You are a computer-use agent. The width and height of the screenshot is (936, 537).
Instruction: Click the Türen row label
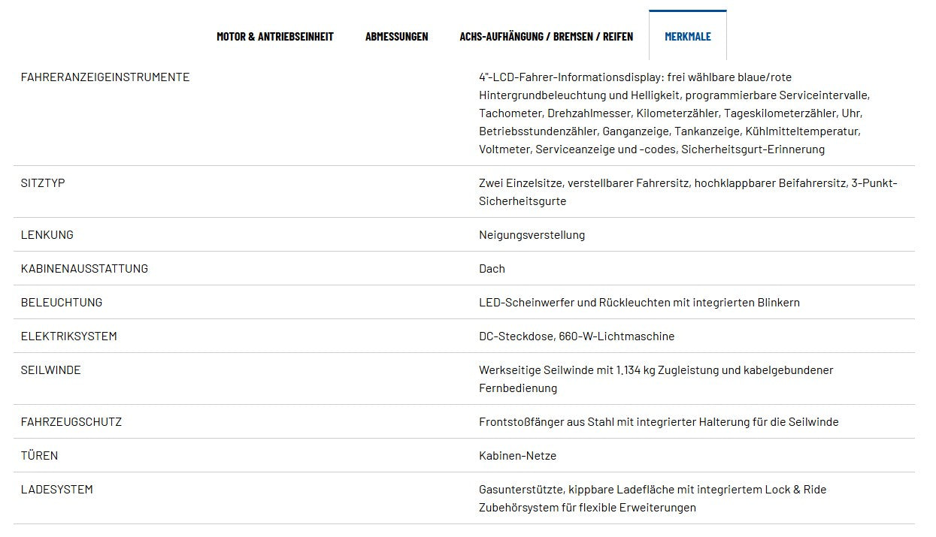pyautogui.click(x=40, y=456)
